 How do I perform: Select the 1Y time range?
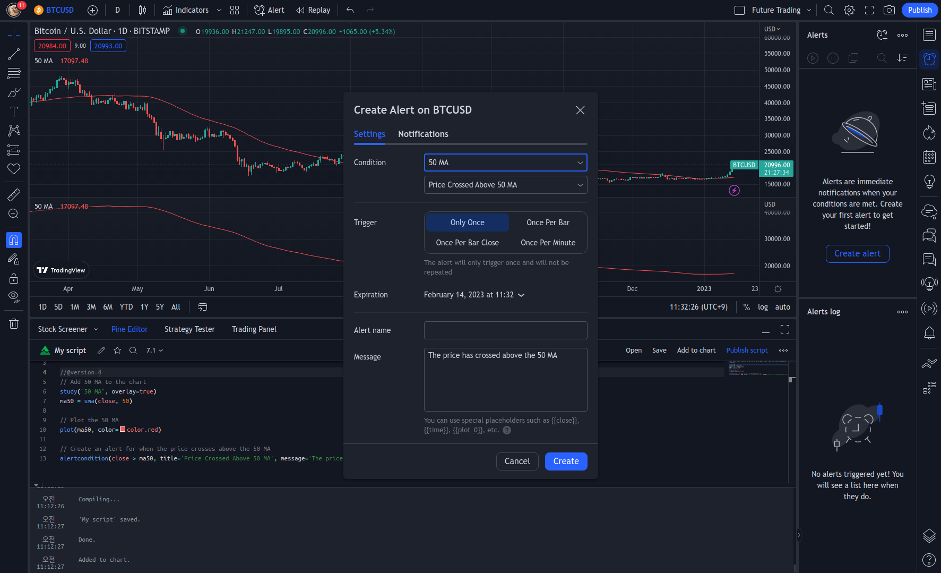[144, 307]
